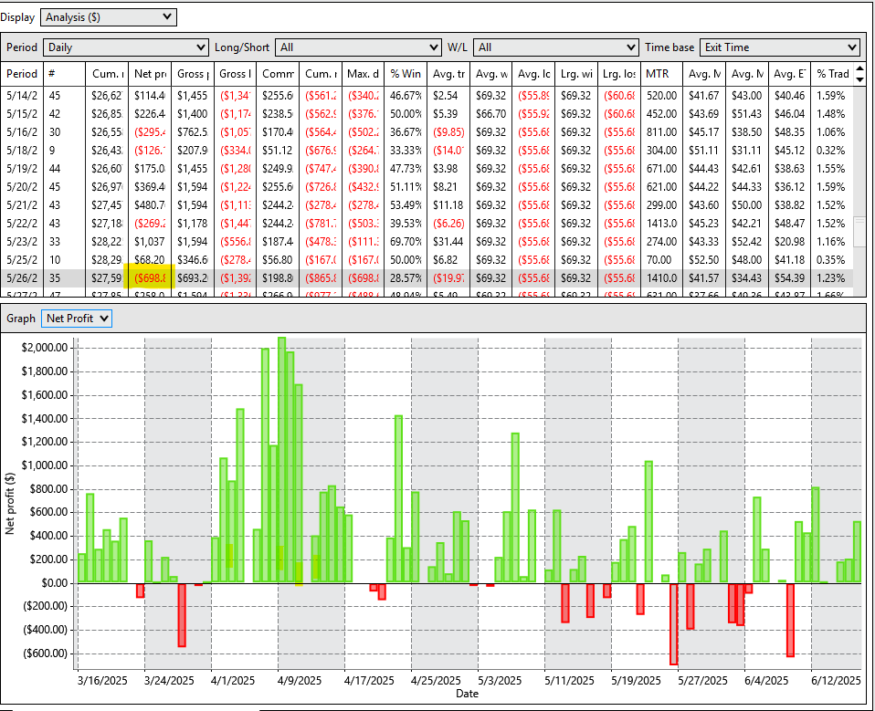The image size is (875, 711).
Task: Click the $31.44 average trade cell
Action: pos(448,242)
